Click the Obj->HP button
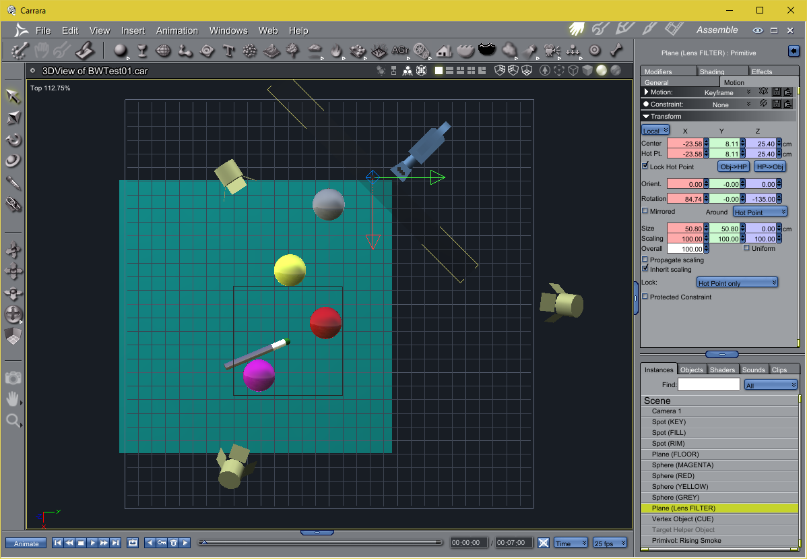 point(734,167)
